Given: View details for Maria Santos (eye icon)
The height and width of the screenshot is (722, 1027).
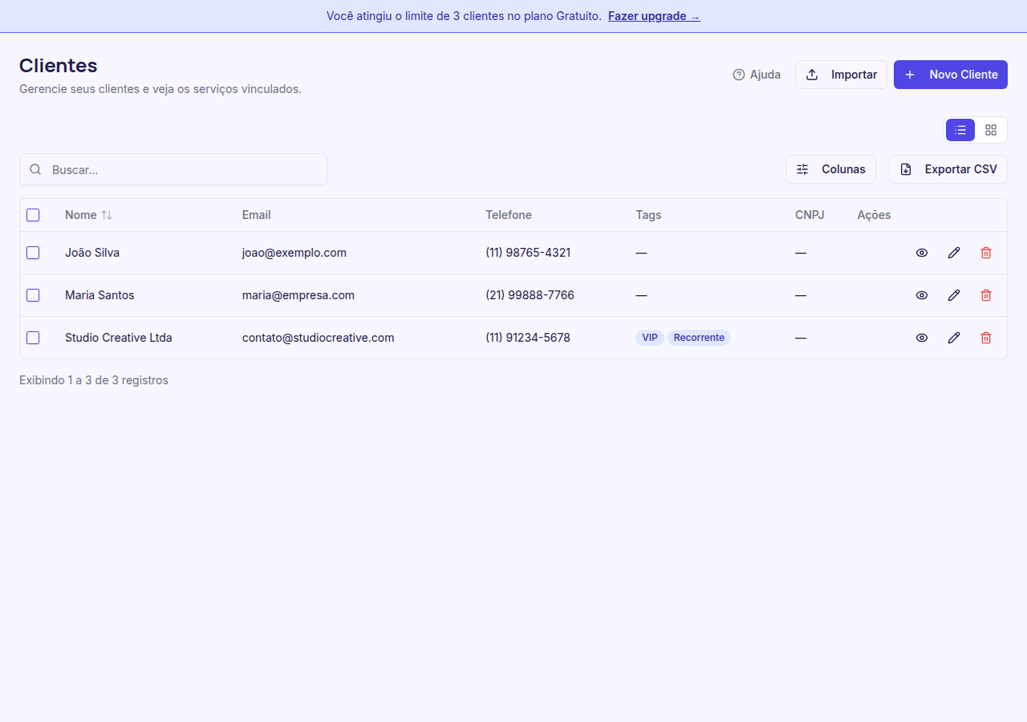Looking at the screenshot, I should tap(922, 295).
